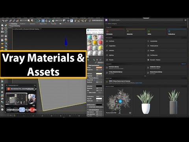Toggle the Abbe number checkbox
Image resolution: width=189 pixels, height=142 pixels.
(x=88, y=93)
